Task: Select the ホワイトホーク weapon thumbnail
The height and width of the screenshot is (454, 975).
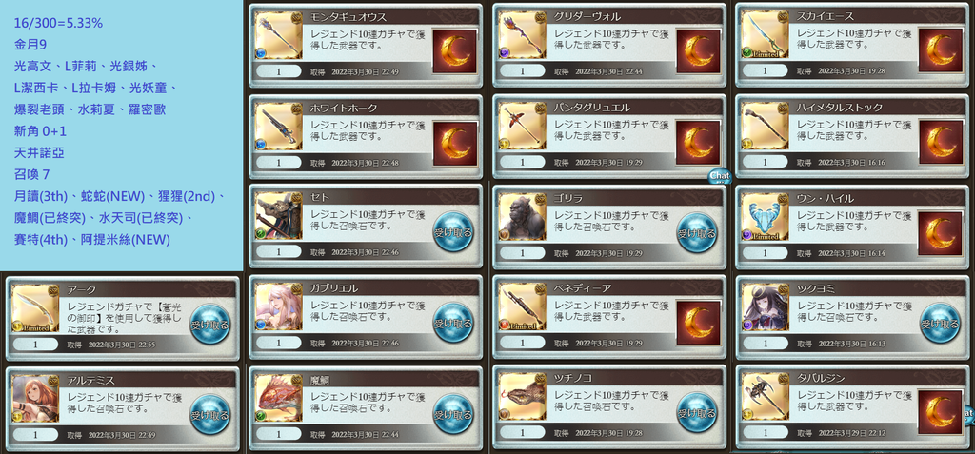Action: pos(279,127)
